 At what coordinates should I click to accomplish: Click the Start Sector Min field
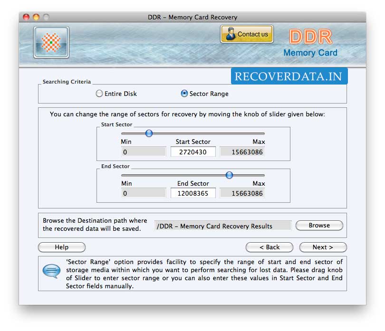click(144, 151)
